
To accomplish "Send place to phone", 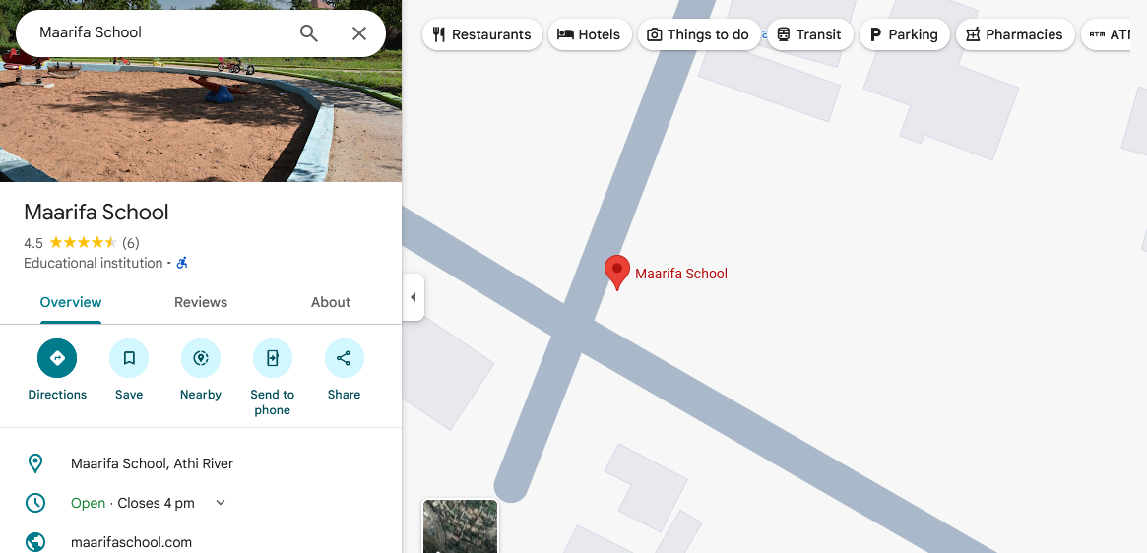I will (273, 358).
